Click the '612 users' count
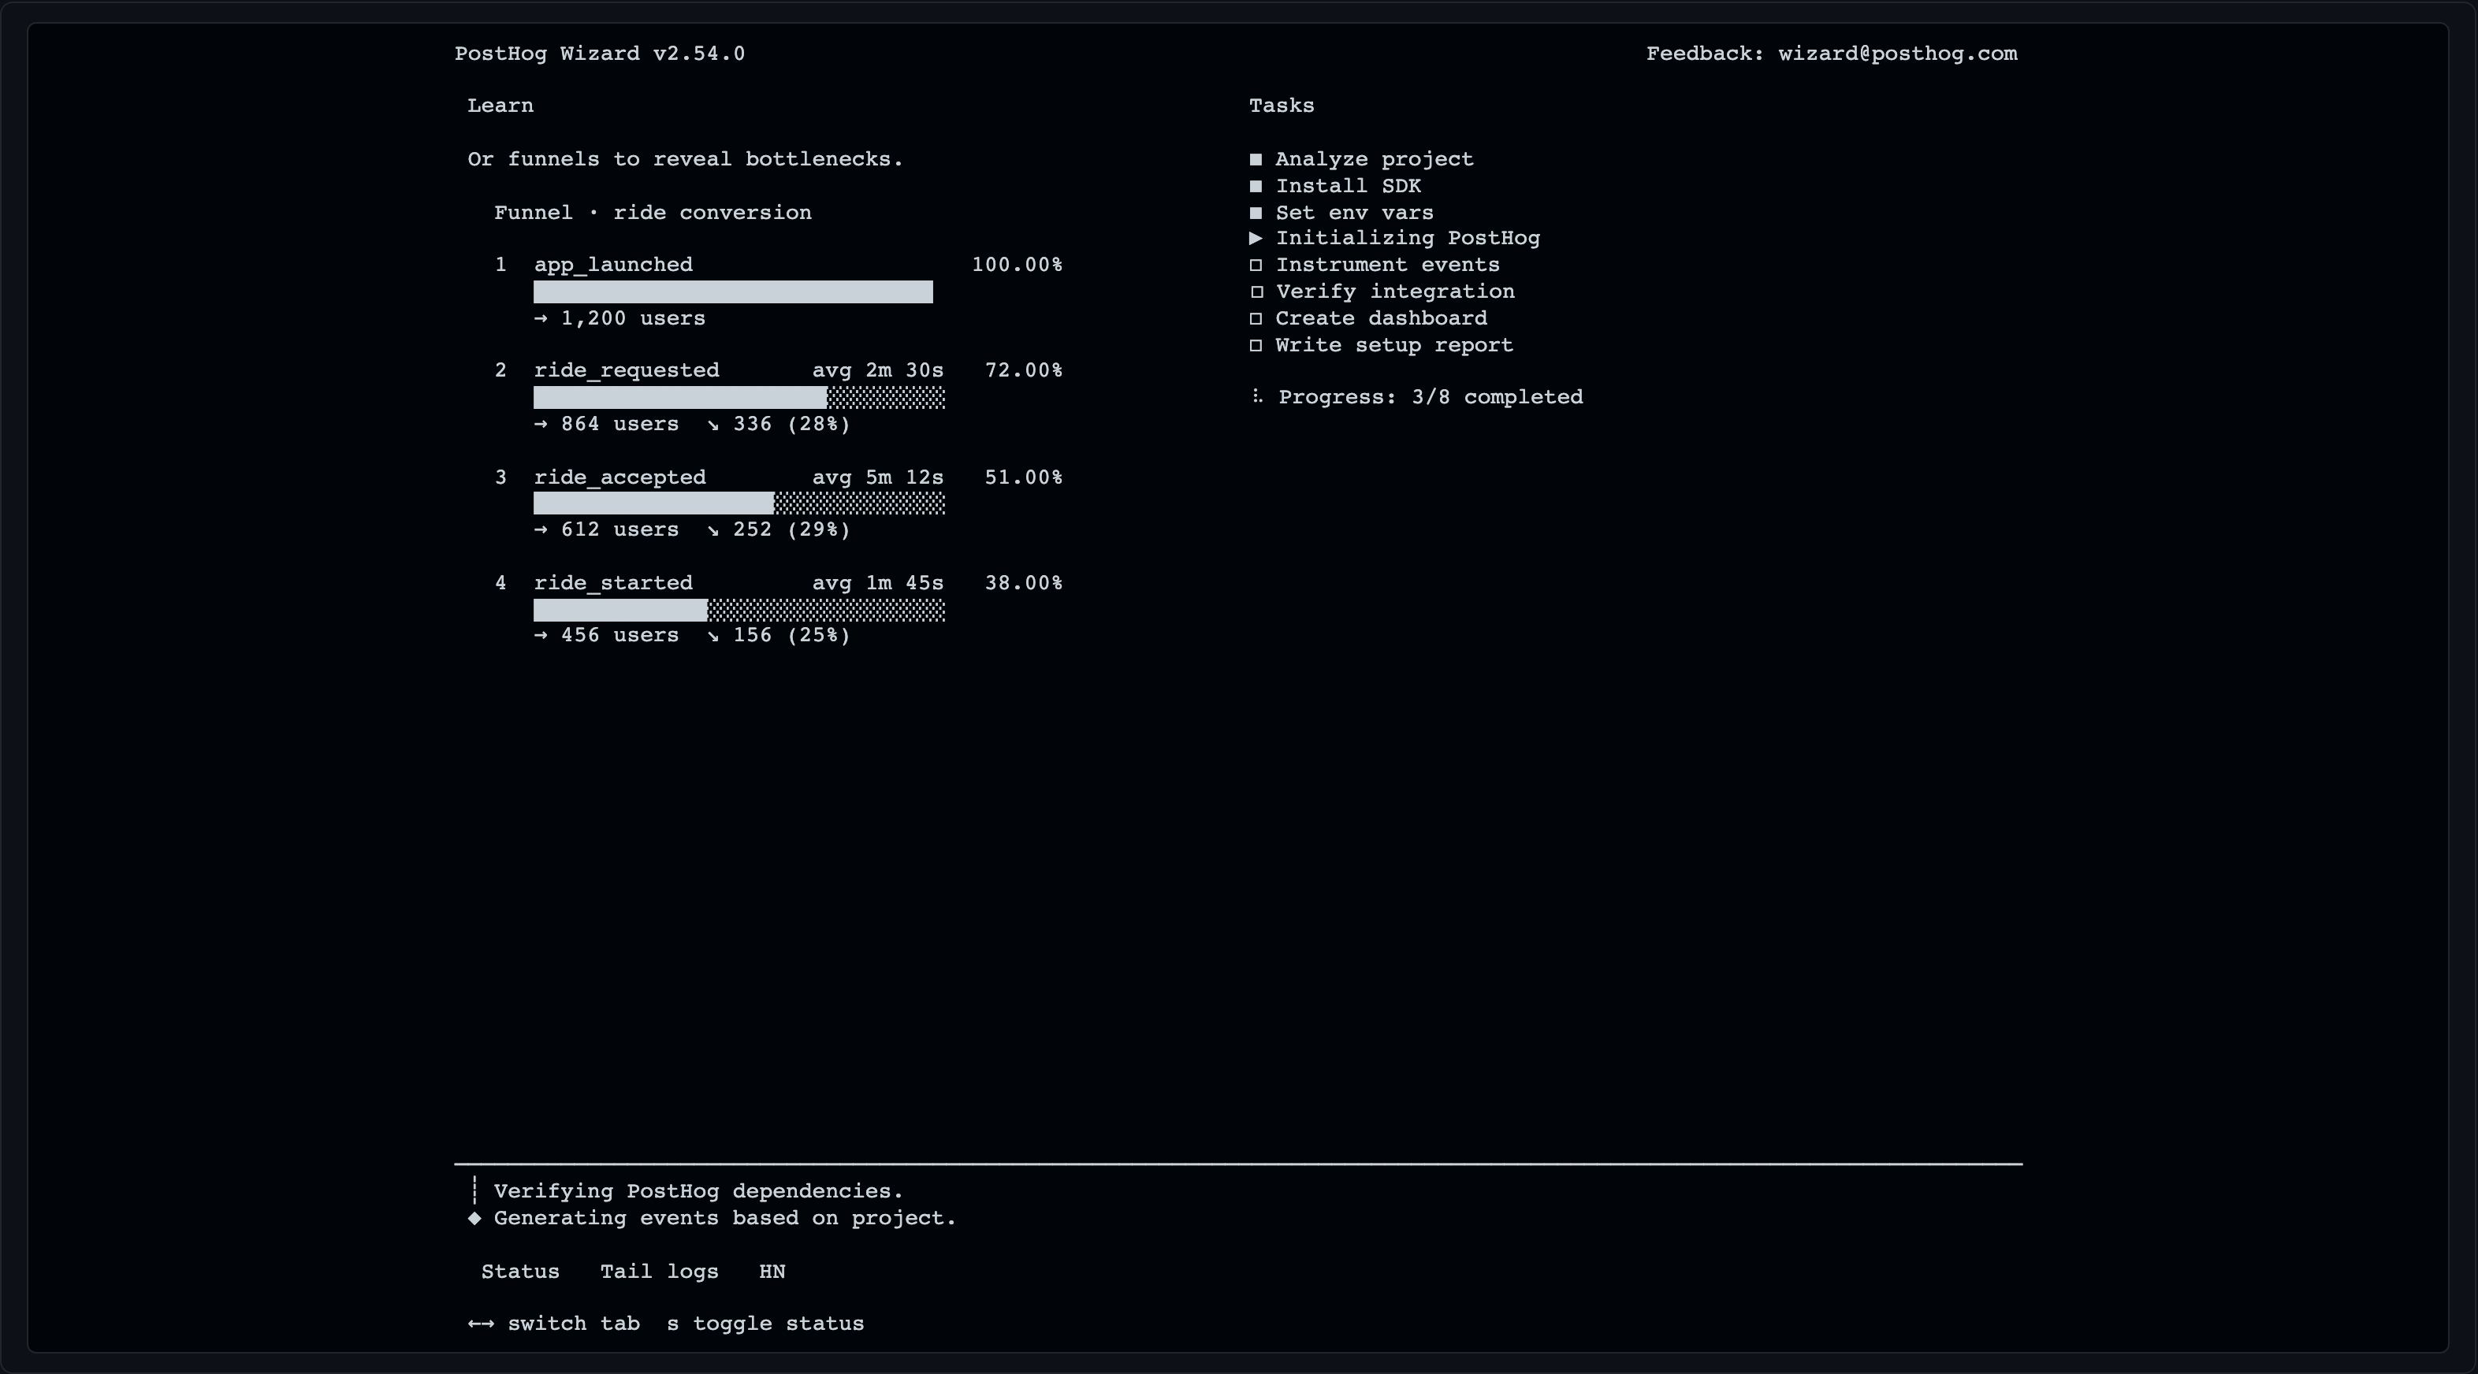The width and height of the screenshot is (2478, 1374). coord(619,529)
